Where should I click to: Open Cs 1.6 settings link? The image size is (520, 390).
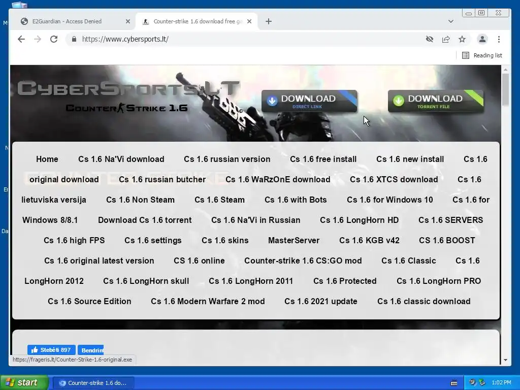(153, 240)
